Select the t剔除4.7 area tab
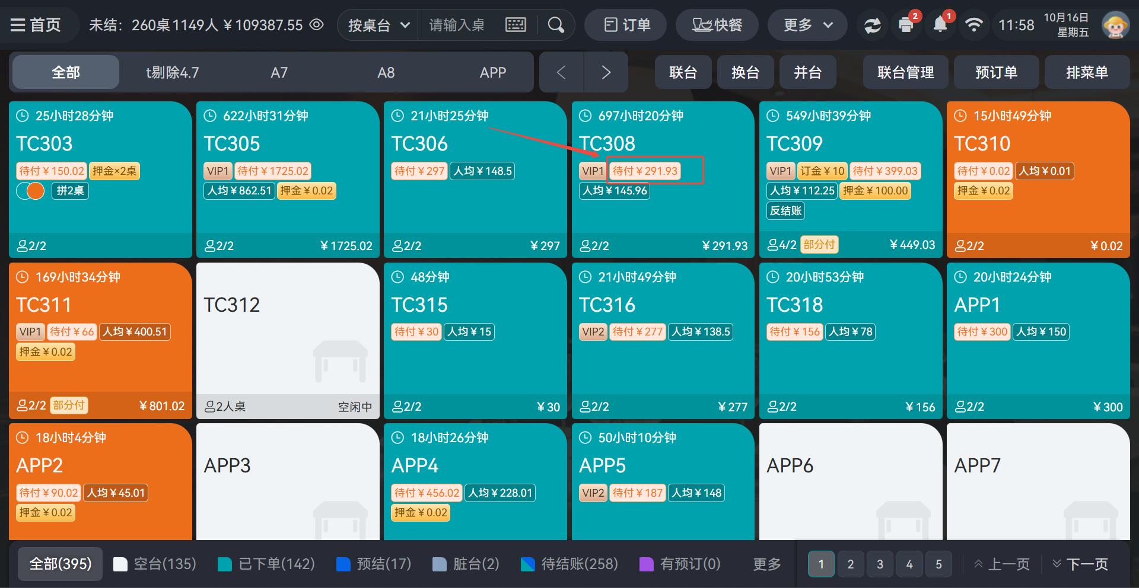Viewport: 1139px width, 588px height. click(x=173, y=72)
